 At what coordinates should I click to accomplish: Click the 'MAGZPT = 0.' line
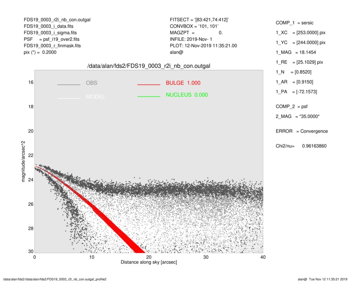point(196,33)
